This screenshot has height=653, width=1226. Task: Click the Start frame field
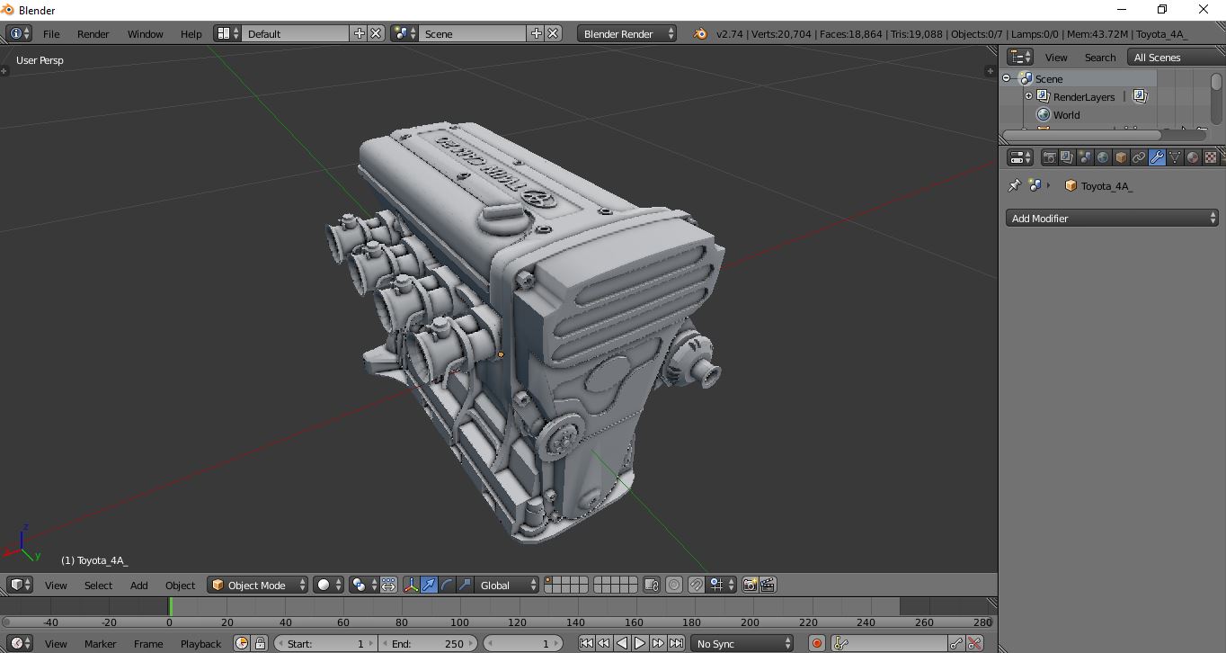(x=325, y=643)
